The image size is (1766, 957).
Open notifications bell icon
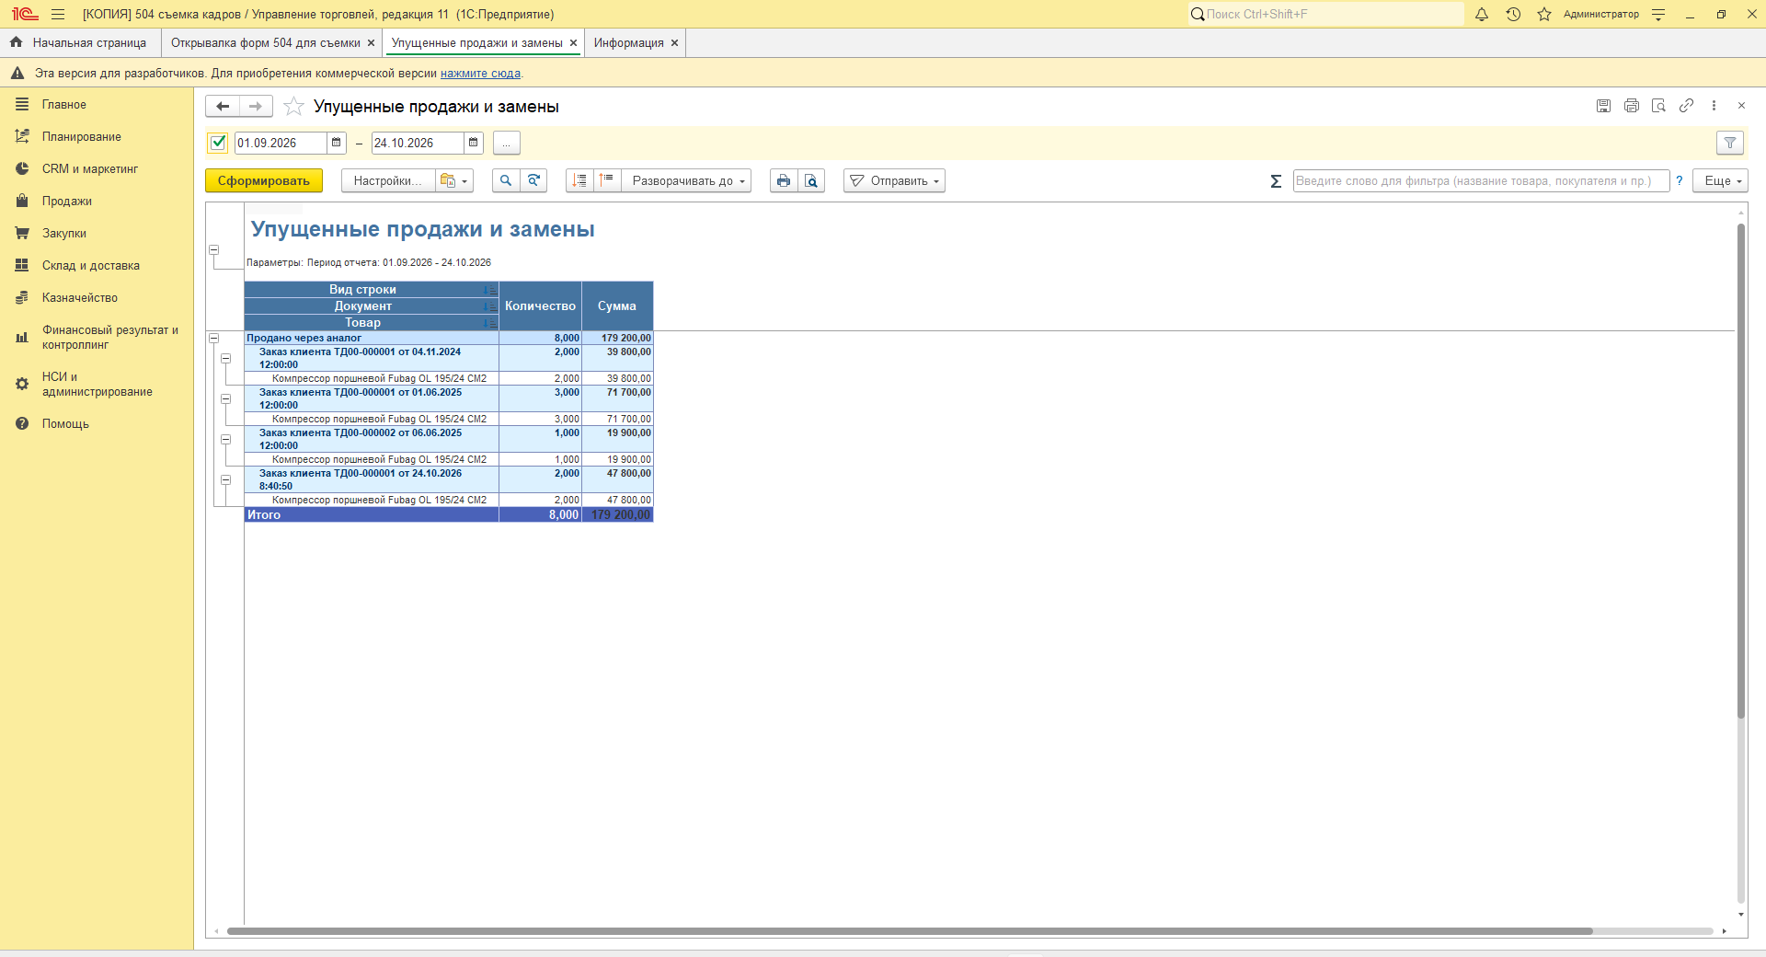(1482, 14)
